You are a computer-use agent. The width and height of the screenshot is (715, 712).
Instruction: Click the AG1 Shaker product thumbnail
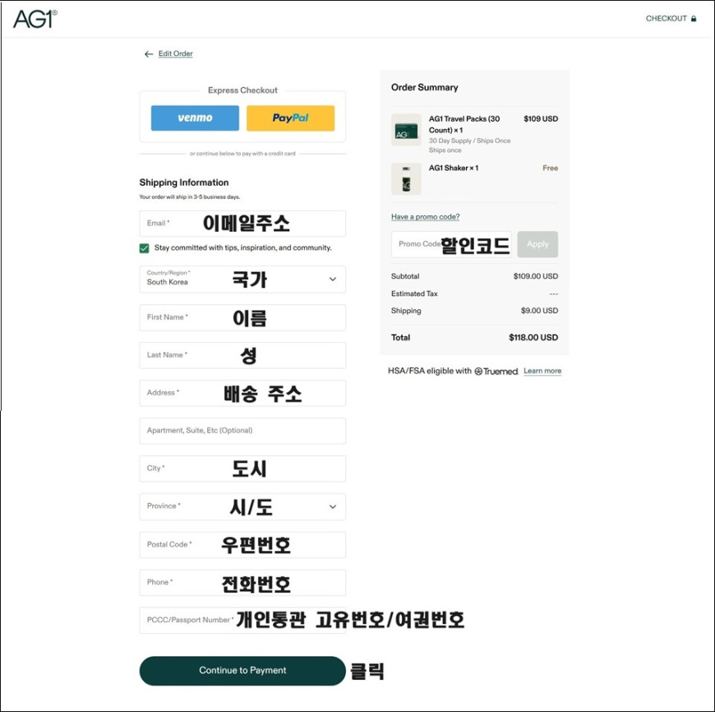[x=406, y=179]
